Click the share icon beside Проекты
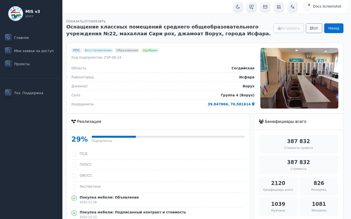Viewport: 351px width, 219px height. [8, 64]
